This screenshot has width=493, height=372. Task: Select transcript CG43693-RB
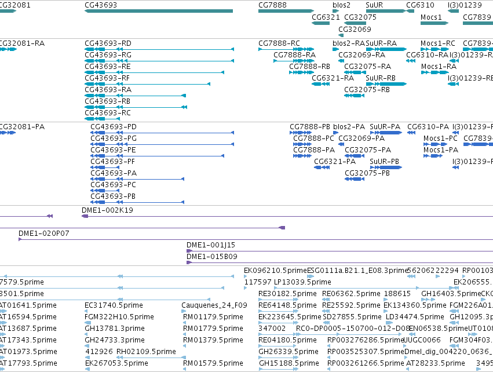(x=107, y=101)
